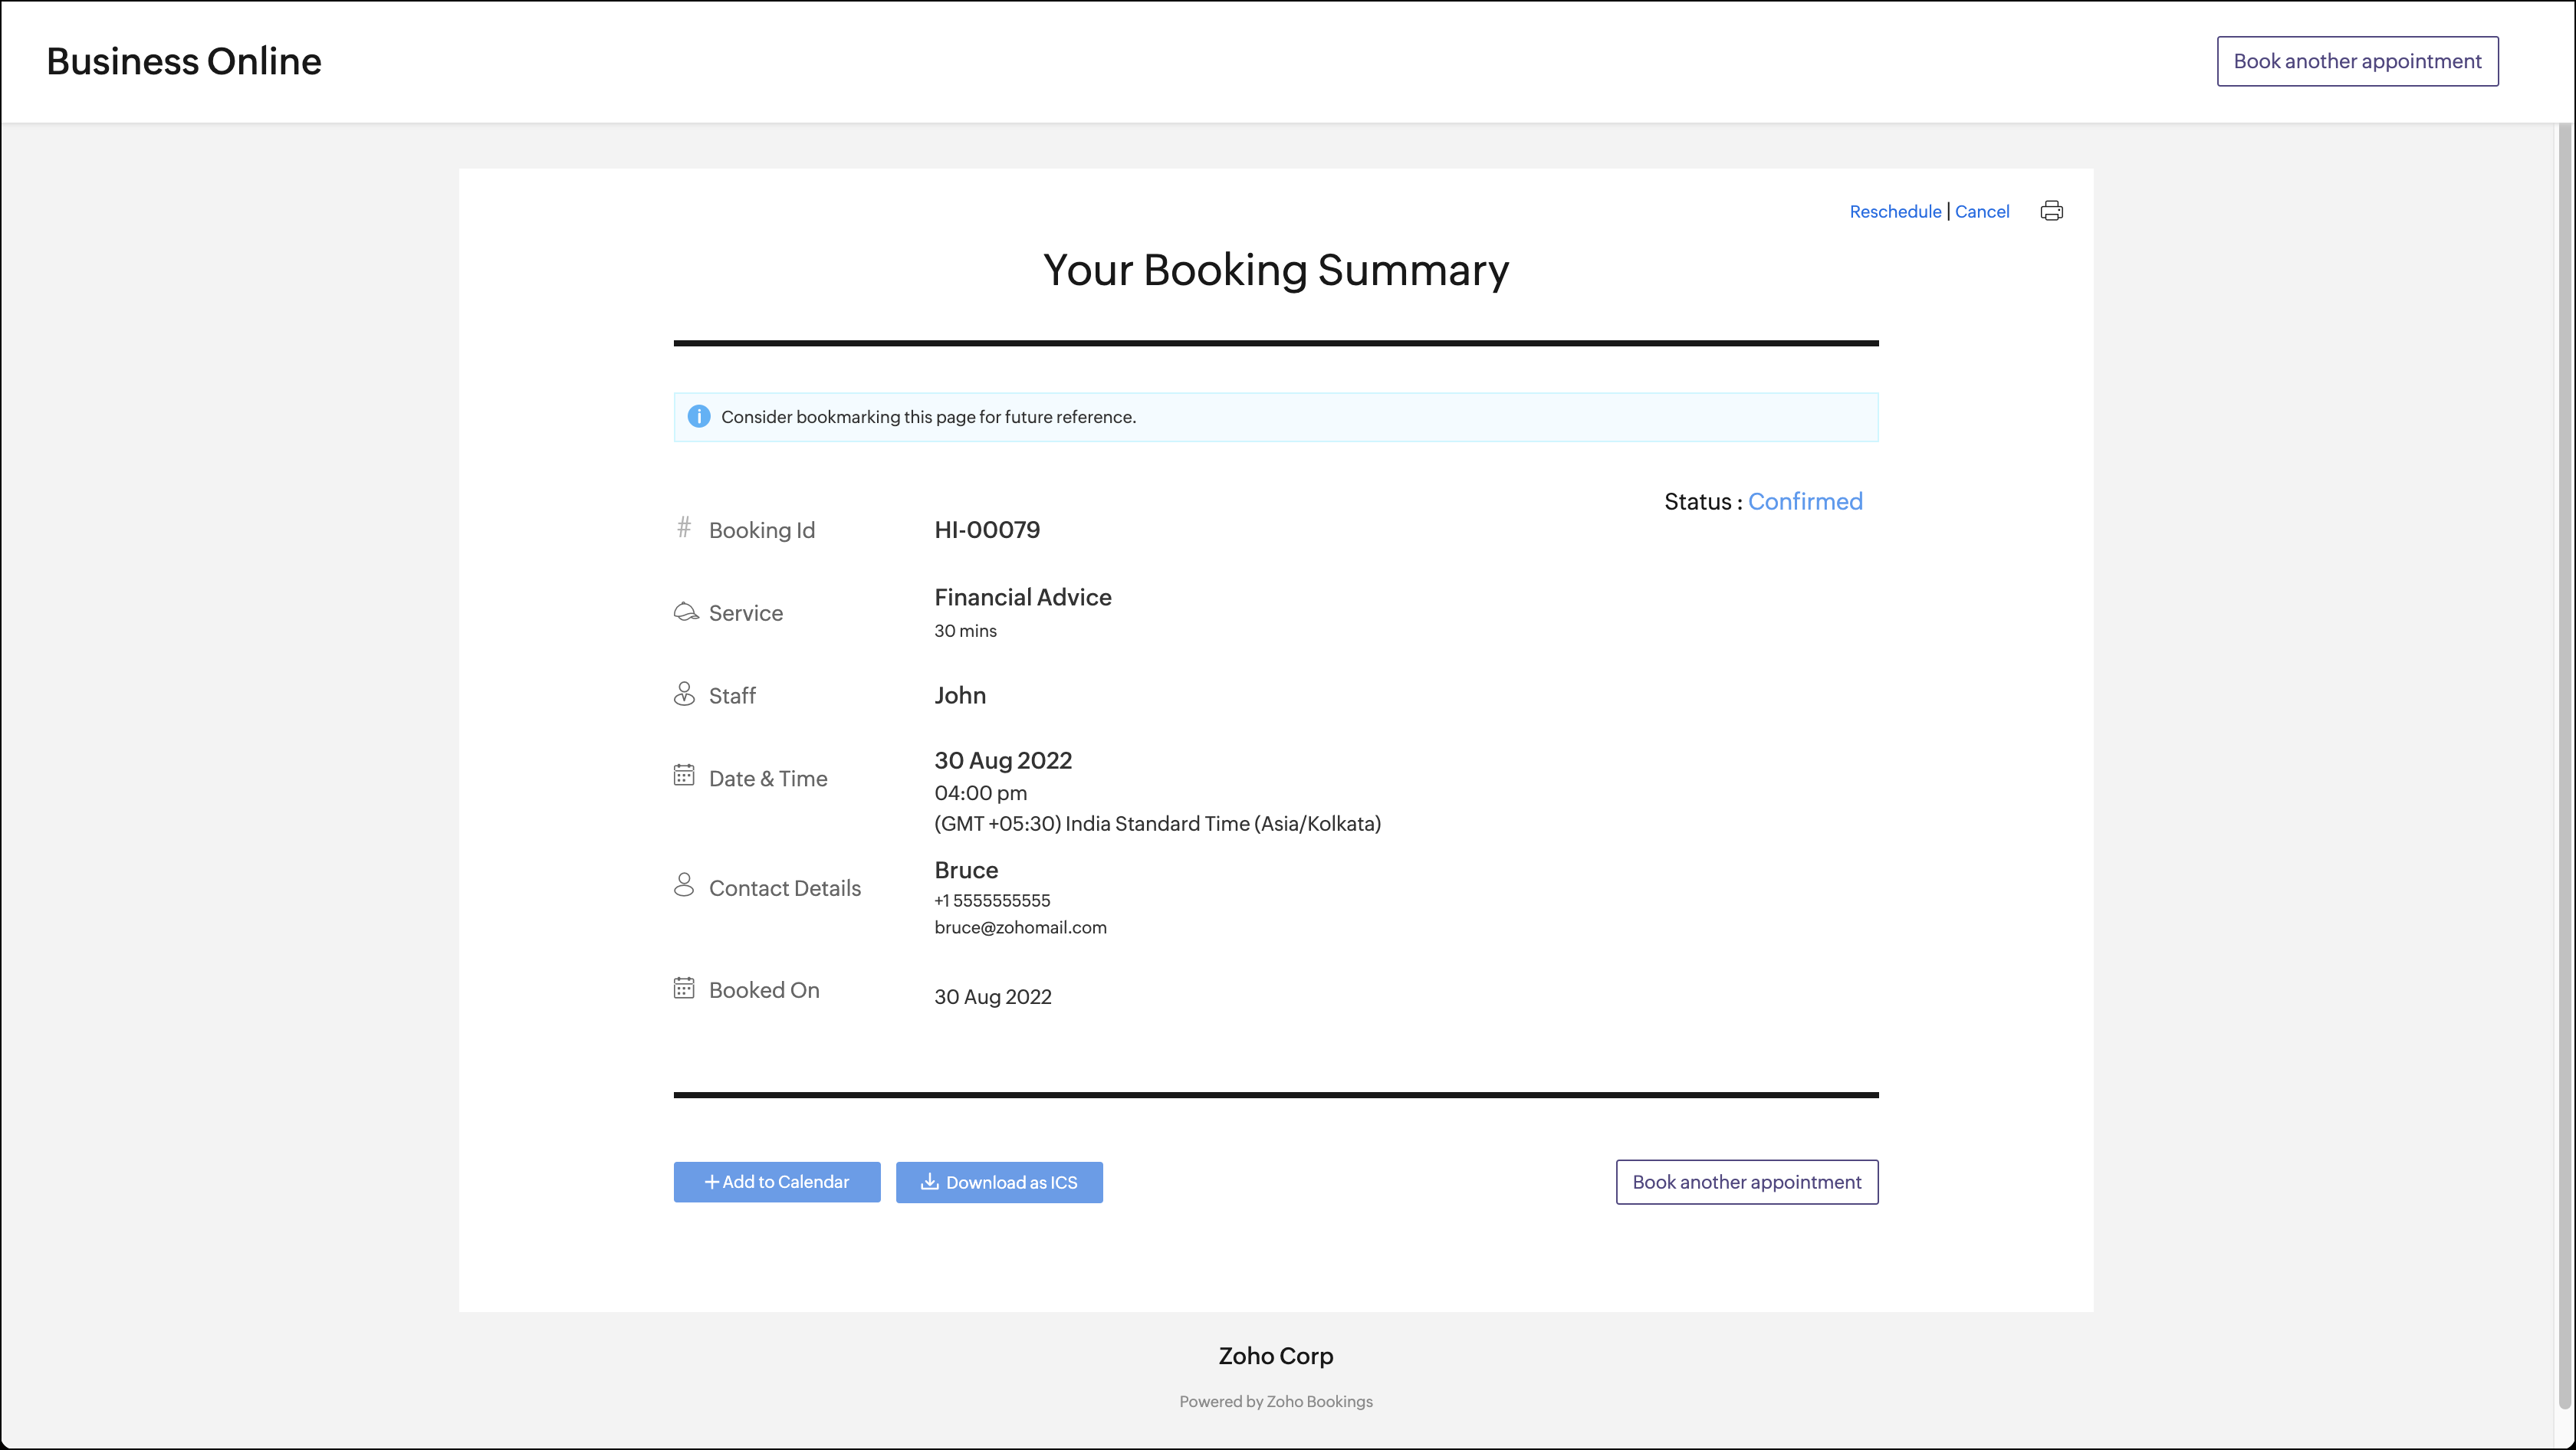The height and width of the screenshot is (1450, 2576).
Task: Click the Powered by Zoho Bookings text
Action: [1276, 1402]
